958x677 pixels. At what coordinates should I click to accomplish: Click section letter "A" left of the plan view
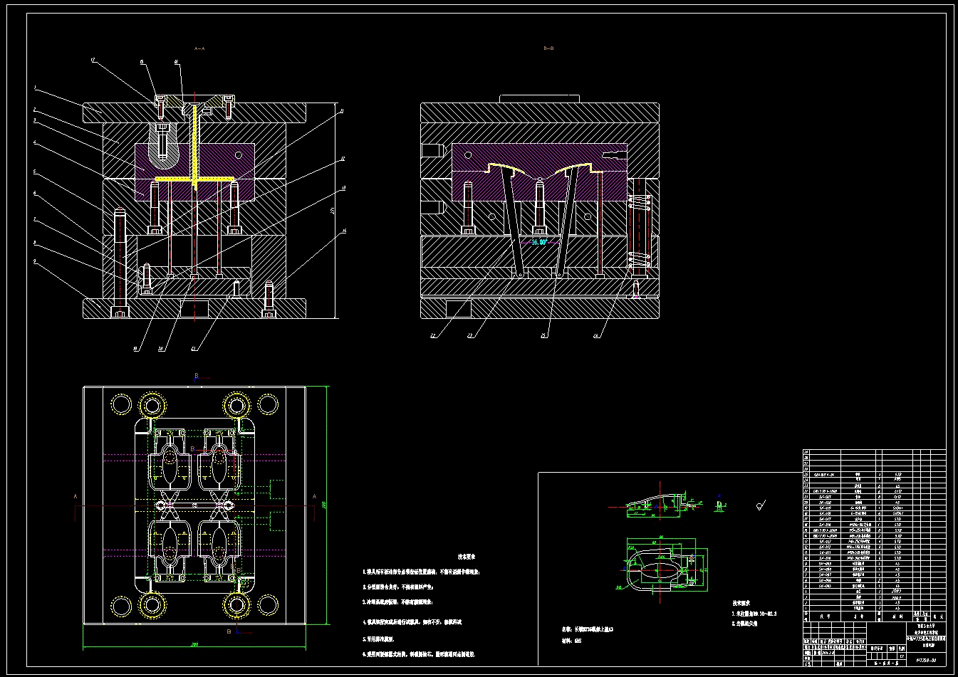(76, 496)
